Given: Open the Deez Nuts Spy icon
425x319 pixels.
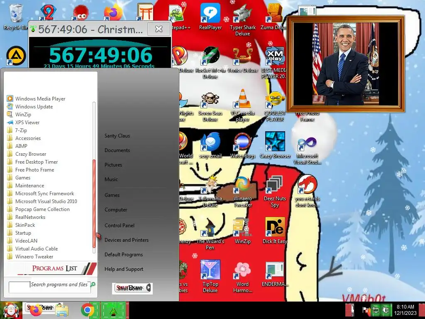Looking at the screenshot, I should [x=275, y=191].
